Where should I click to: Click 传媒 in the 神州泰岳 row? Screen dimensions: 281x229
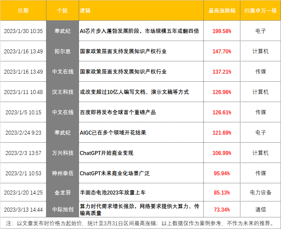click(x=261, y=173)
